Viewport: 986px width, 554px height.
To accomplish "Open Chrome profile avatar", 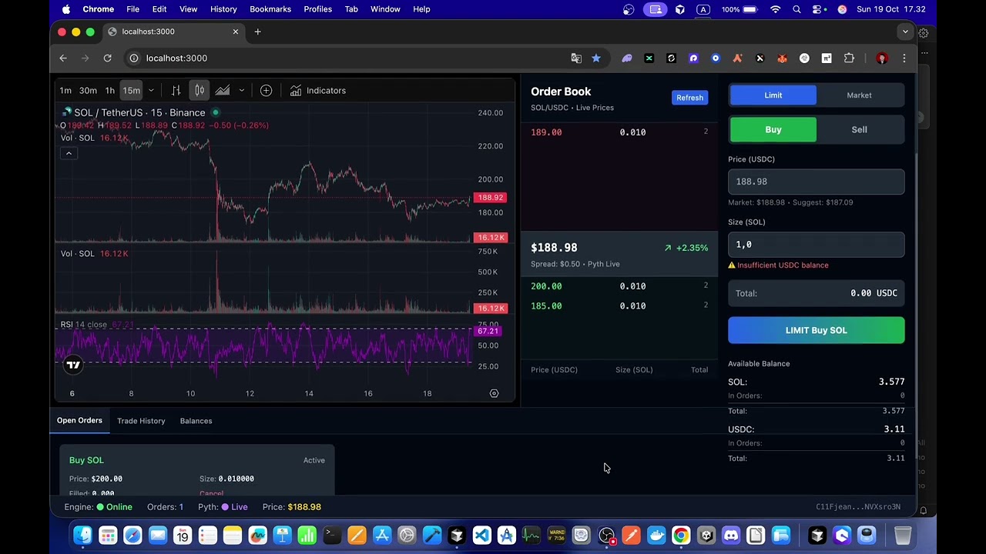I will click(882, 58).
